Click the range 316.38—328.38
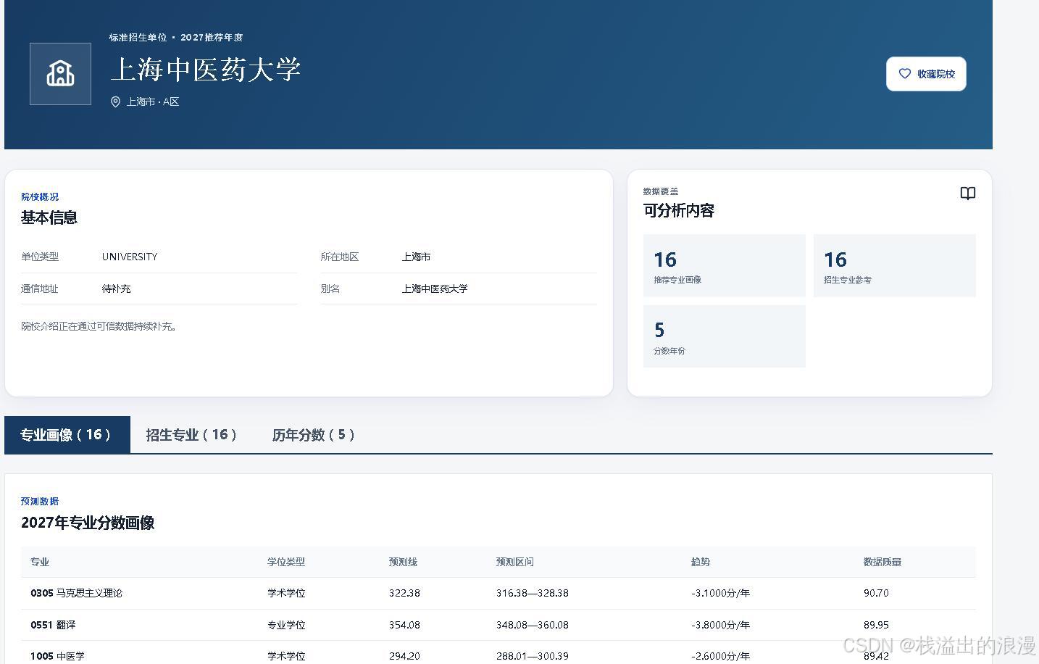 [x=533, y=593]
